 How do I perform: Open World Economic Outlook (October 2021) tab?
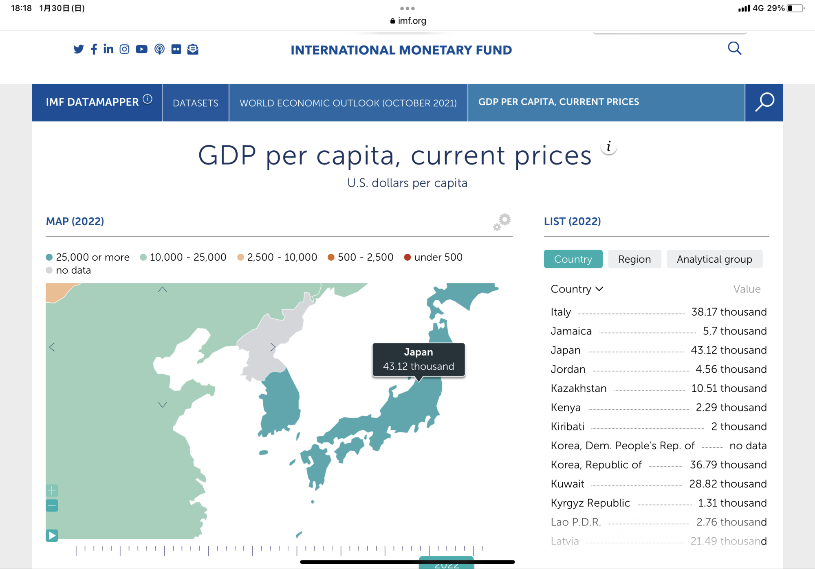click(348, 103)
